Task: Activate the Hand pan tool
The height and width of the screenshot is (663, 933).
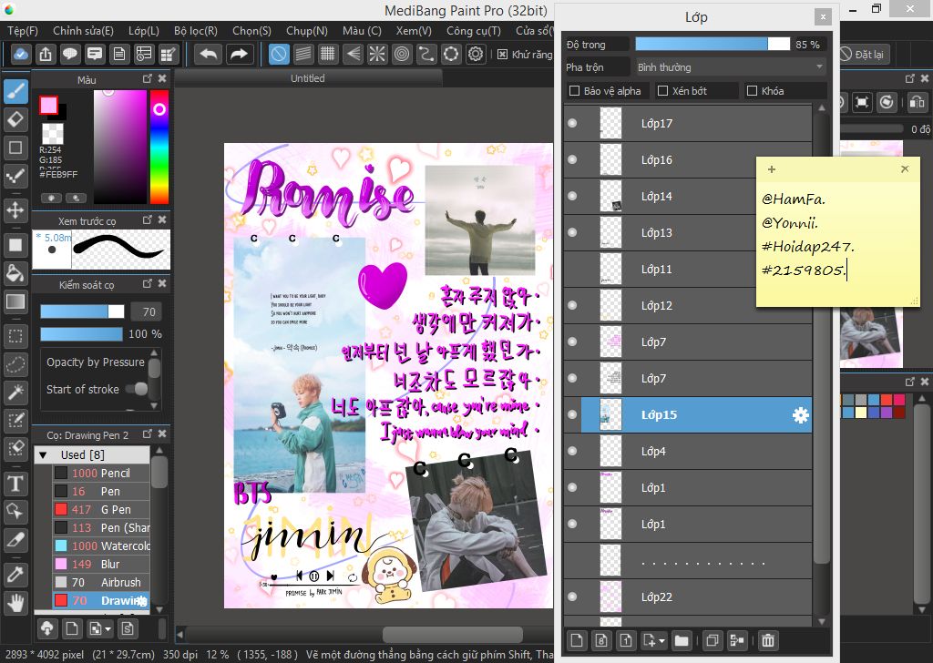Action: tap(15, 601)
